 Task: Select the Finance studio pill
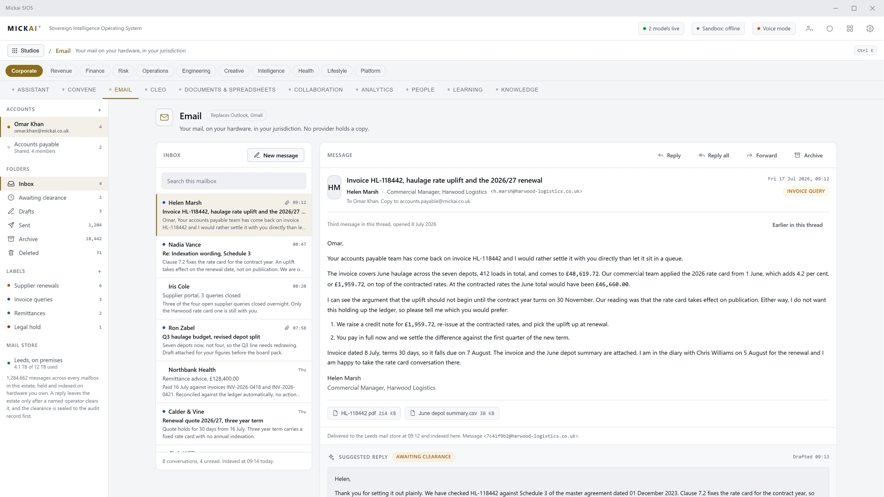pos(95,71)
